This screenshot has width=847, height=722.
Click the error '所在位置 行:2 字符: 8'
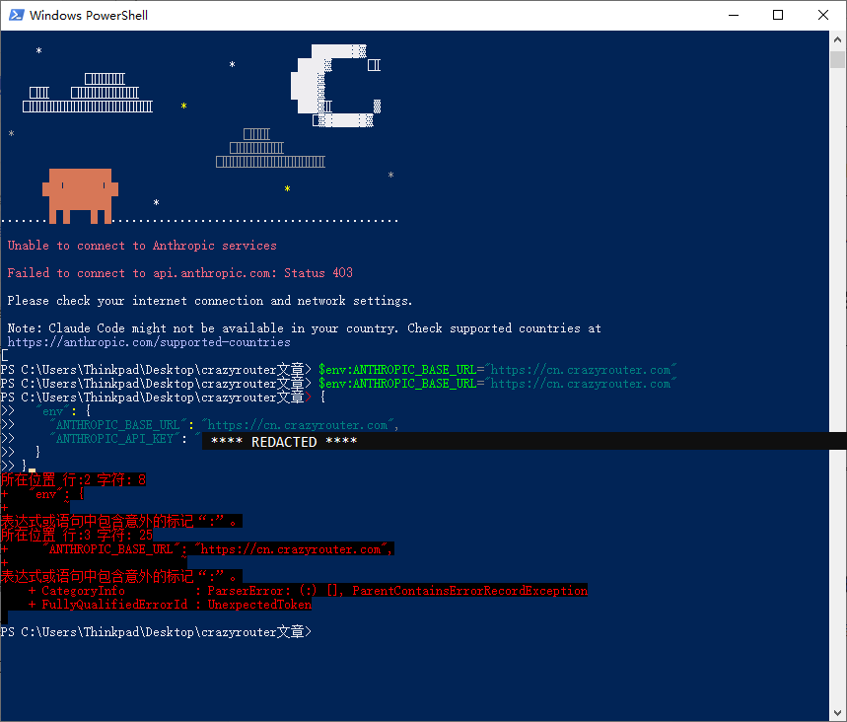(x=74, y=479)
